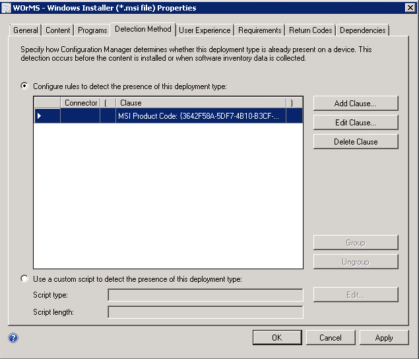Screen dimensions: 419x359
Task: Click the Script length field
Action: [x=205, y=312]
